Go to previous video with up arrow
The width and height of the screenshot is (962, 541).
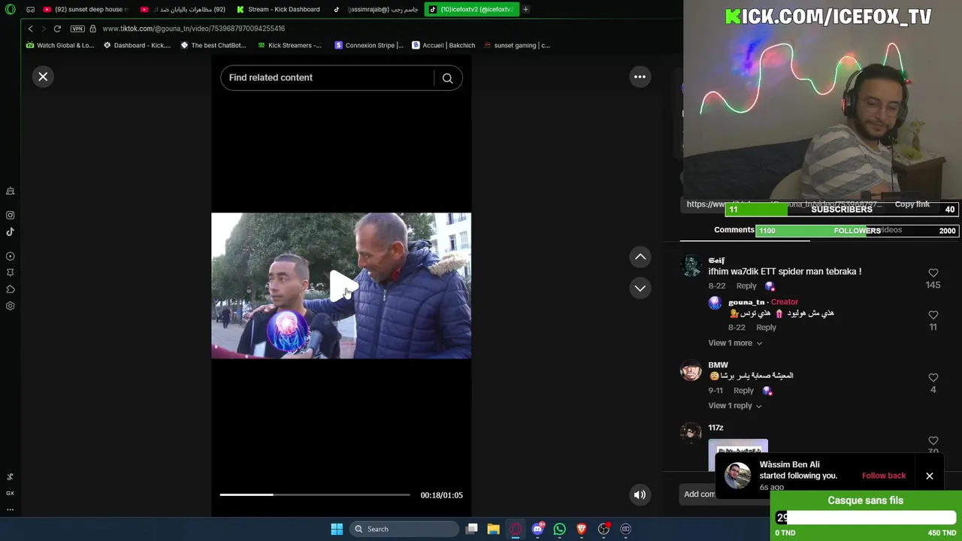click(640, 257)
